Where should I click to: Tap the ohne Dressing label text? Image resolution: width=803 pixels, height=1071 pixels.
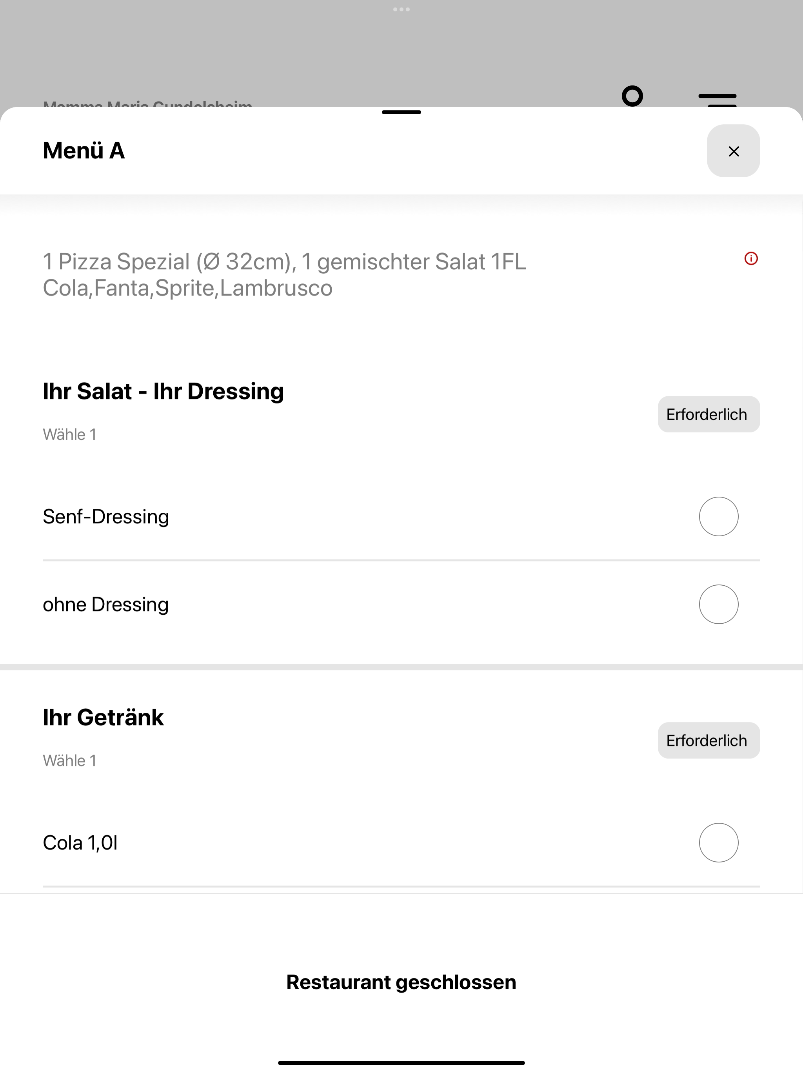coord(105,605)
